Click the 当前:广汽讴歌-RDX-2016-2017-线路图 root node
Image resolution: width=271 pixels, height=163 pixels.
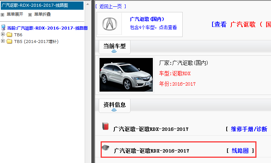(47, 28)
